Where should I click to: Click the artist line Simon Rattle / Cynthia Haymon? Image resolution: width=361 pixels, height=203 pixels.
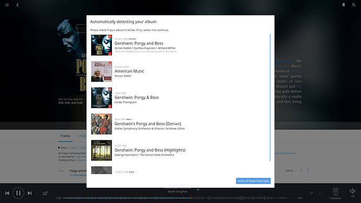145,48
